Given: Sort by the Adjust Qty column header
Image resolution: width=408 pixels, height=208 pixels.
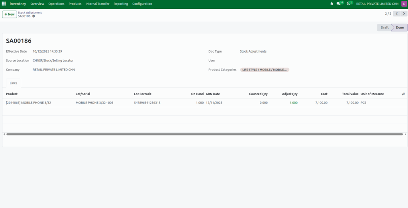Looking at the screenshot, I should 290,94.
